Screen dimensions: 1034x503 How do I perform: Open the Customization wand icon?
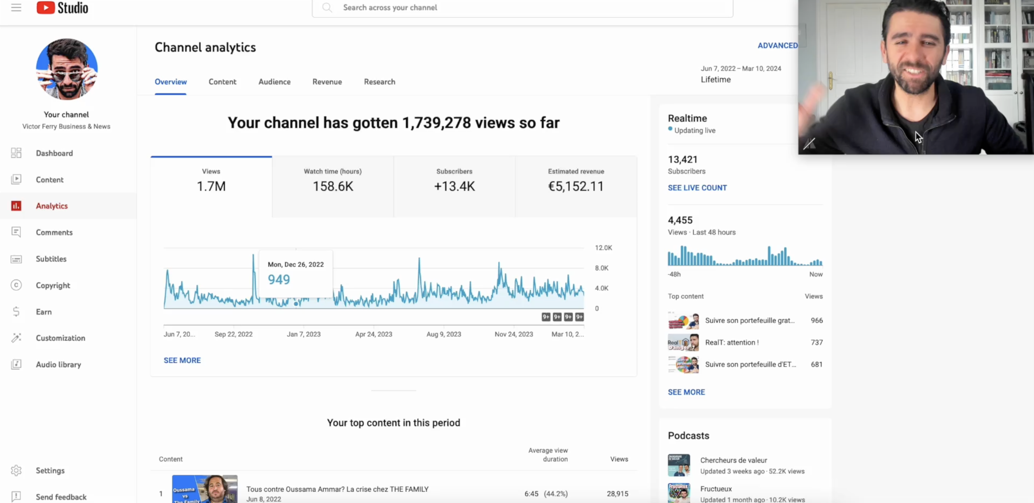pyautogui.click(x=16, y=338)
